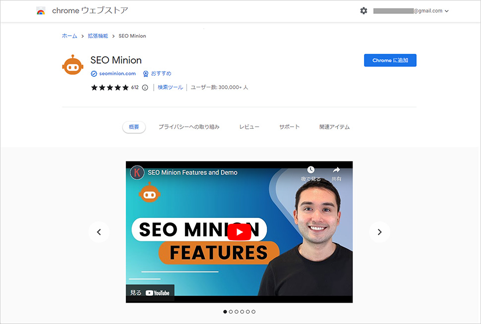This screenshot has width=481, height=324.
Task: Switch to プライバシーへの取り組み tab
Action: 189,127
